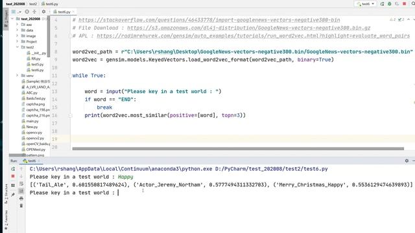Pin the Run panel tab

13,195
